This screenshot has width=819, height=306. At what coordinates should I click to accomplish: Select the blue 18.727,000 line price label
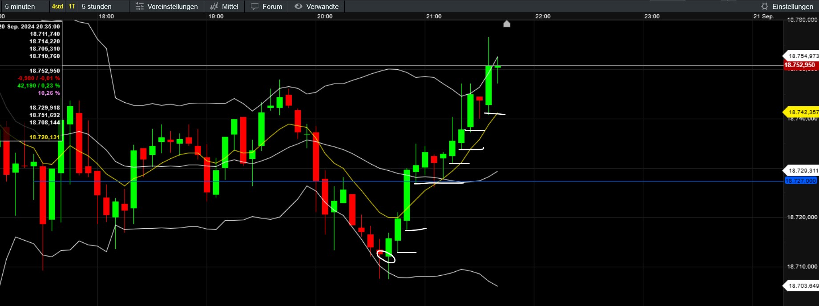click(x=801, y=181)
